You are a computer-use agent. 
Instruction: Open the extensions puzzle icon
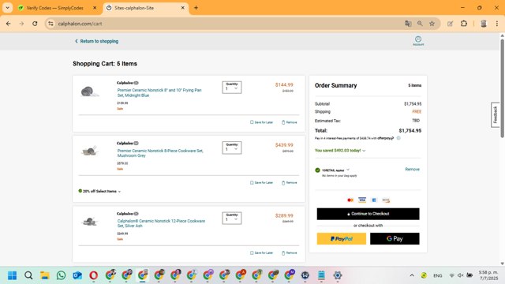click(464, 24)
